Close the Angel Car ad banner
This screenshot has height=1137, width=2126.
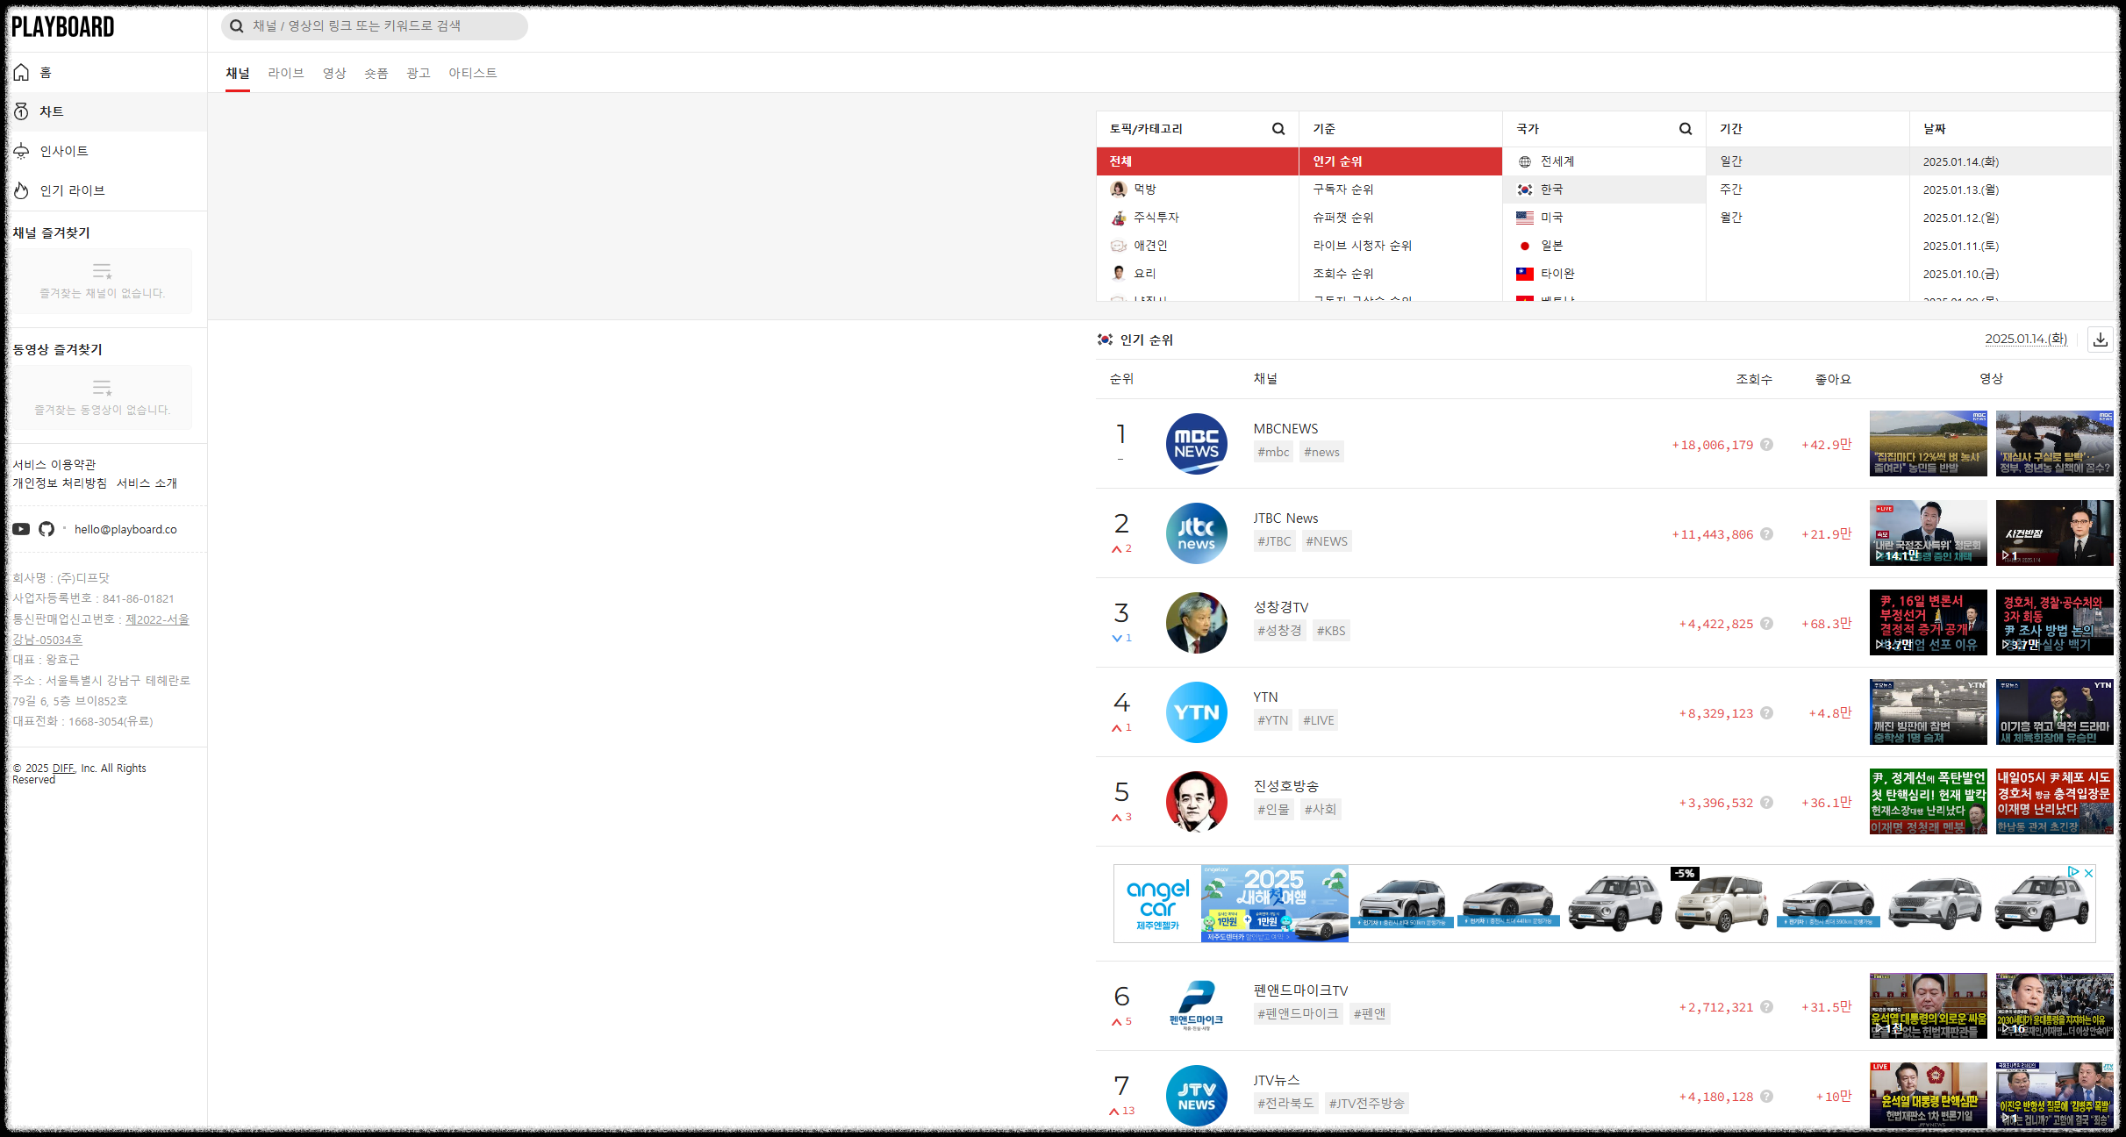point(2088,873)
